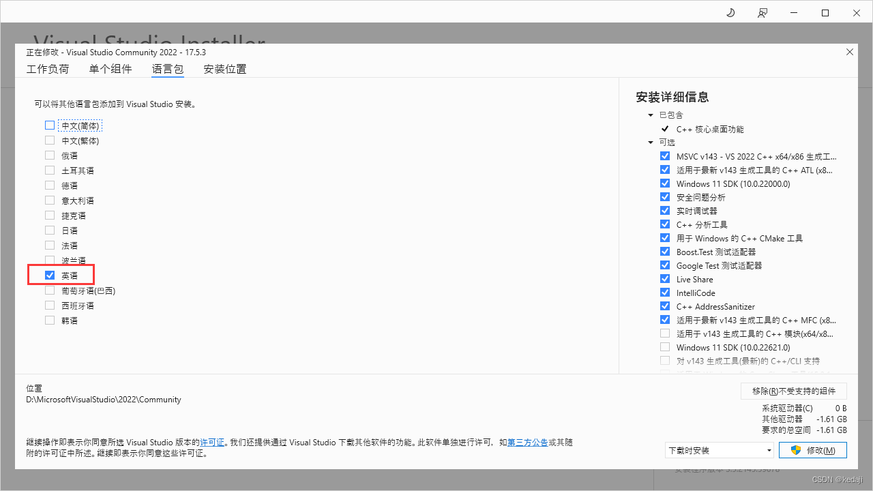Click the 要求的总空间 size entry
Screen dimensions: 873x491
pos(804,430)
